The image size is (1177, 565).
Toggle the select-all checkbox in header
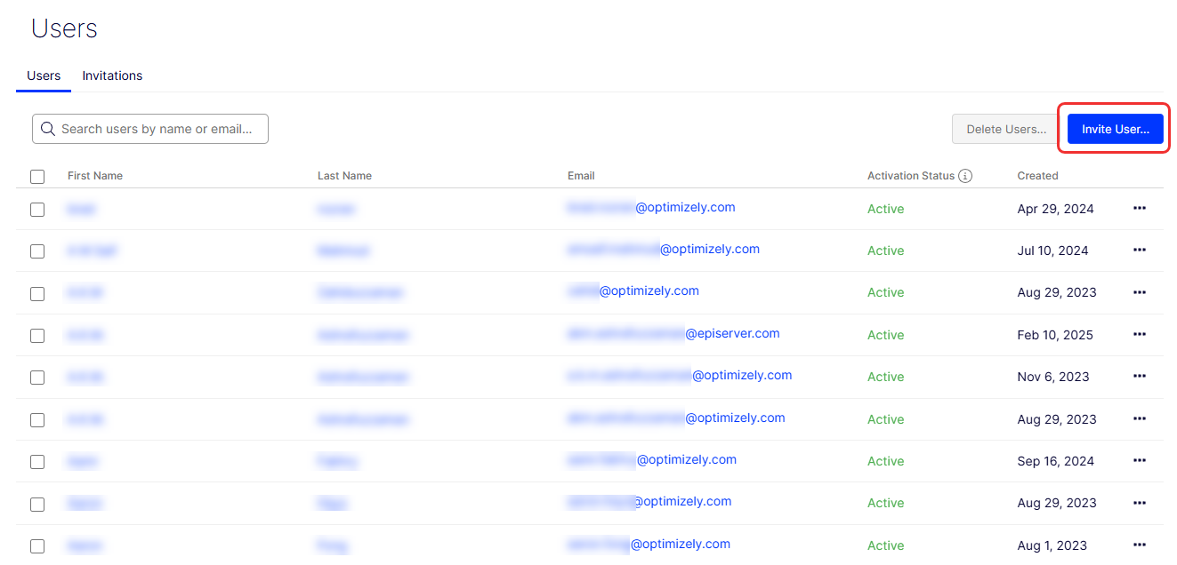(x=37, y=177)
